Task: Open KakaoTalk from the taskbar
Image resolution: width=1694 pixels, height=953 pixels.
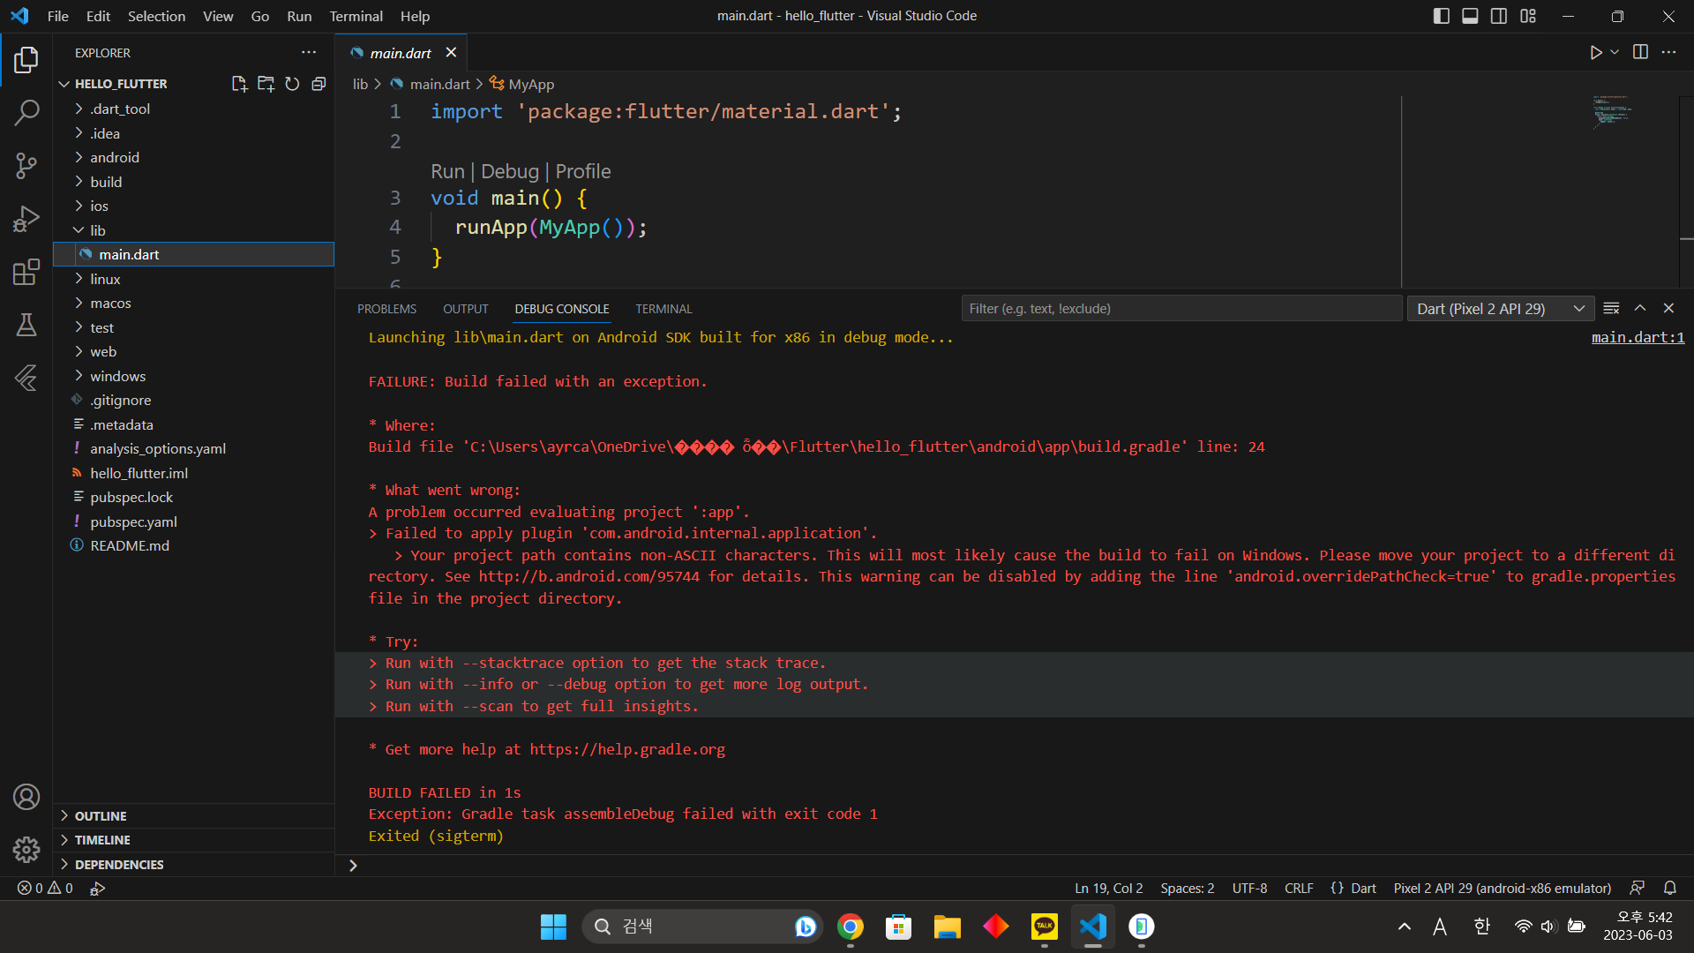Action: coord(1044,927)
